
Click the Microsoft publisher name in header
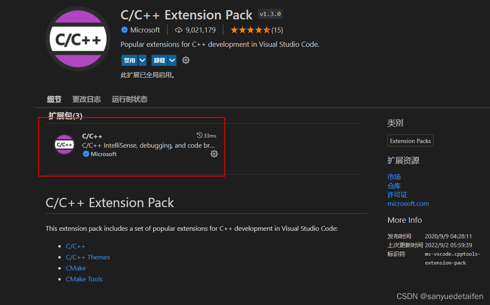145,30
